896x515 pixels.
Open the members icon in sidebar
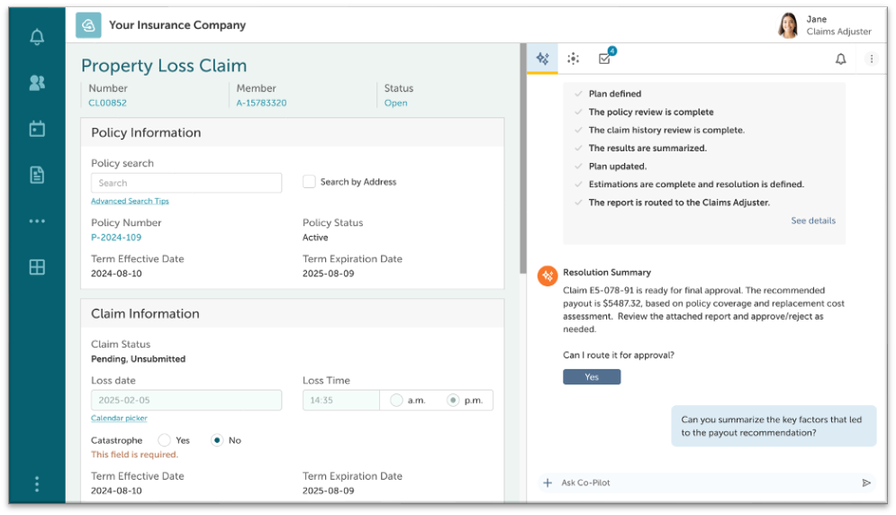pyautogui.click(x=37, y=83)
